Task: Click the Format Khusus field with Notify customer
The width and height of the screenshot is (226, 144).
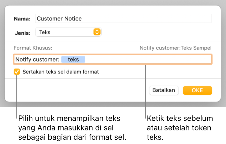Action: pyautogui.click(x=113, y=59)
